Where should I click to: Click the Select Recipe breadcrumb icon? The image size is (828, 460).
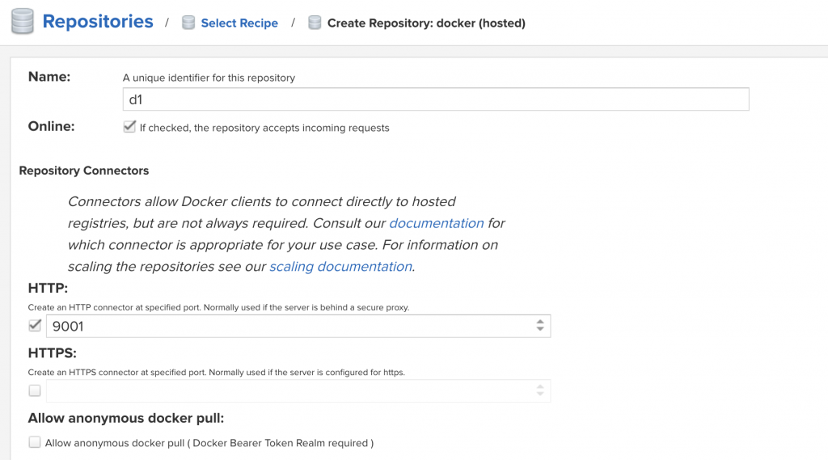[x=188, y=23]
